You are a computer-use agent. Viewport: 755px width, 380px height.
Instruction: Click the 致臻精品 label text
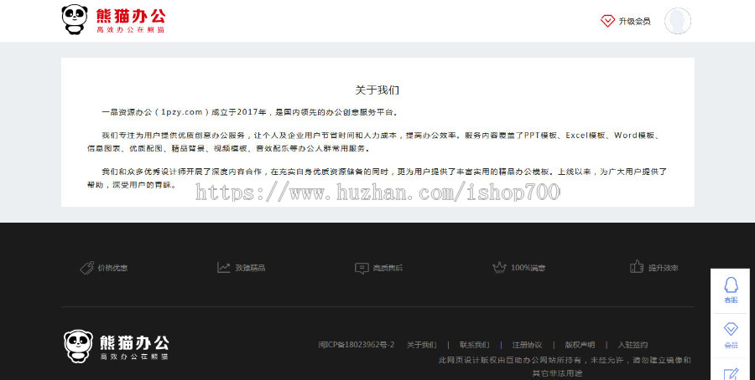tap(250, 268)
